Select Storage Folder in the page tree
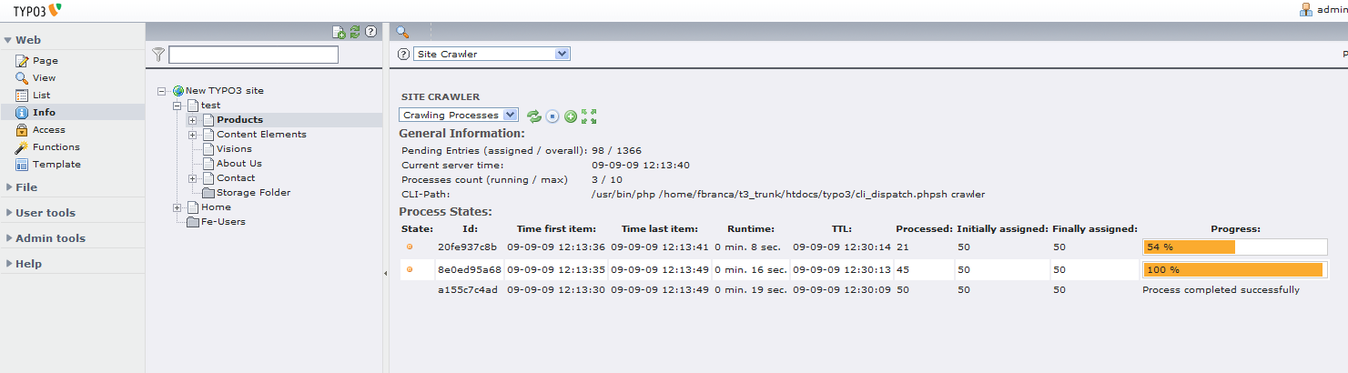1348x373 pixels. point(253,193)
